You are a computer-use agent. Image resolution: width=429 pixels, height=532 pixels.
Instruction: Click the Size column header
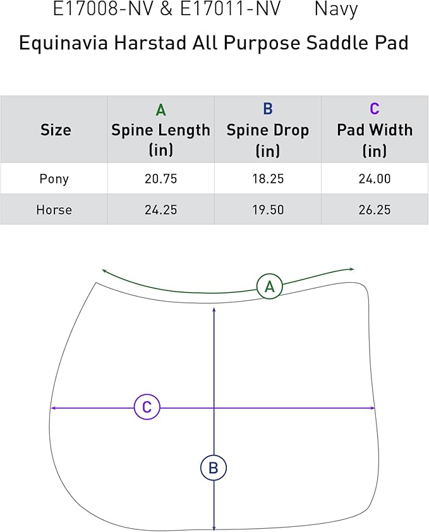(x=56, y=130)
